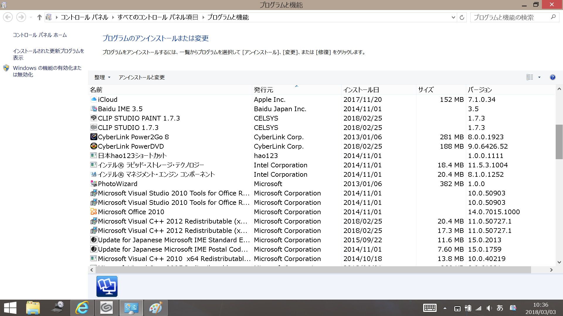Open Internet Explorer from taskbar

82,308
